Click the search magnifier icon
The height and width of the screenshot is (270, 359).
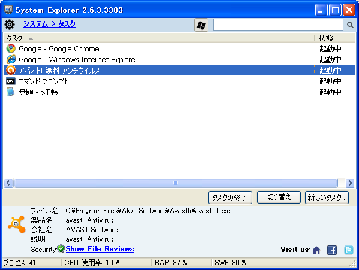tap(350, 25)
